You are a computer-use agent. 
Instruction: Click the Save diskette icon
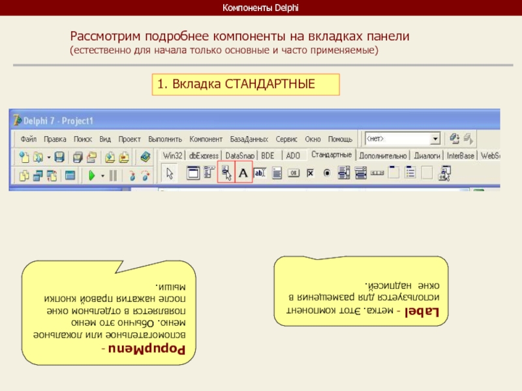(59, 156)
